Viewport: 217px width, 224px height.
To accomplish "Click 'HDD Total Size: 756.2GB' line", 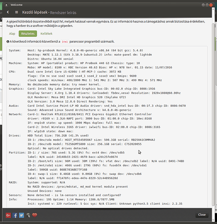I will (x=58, y=136).
